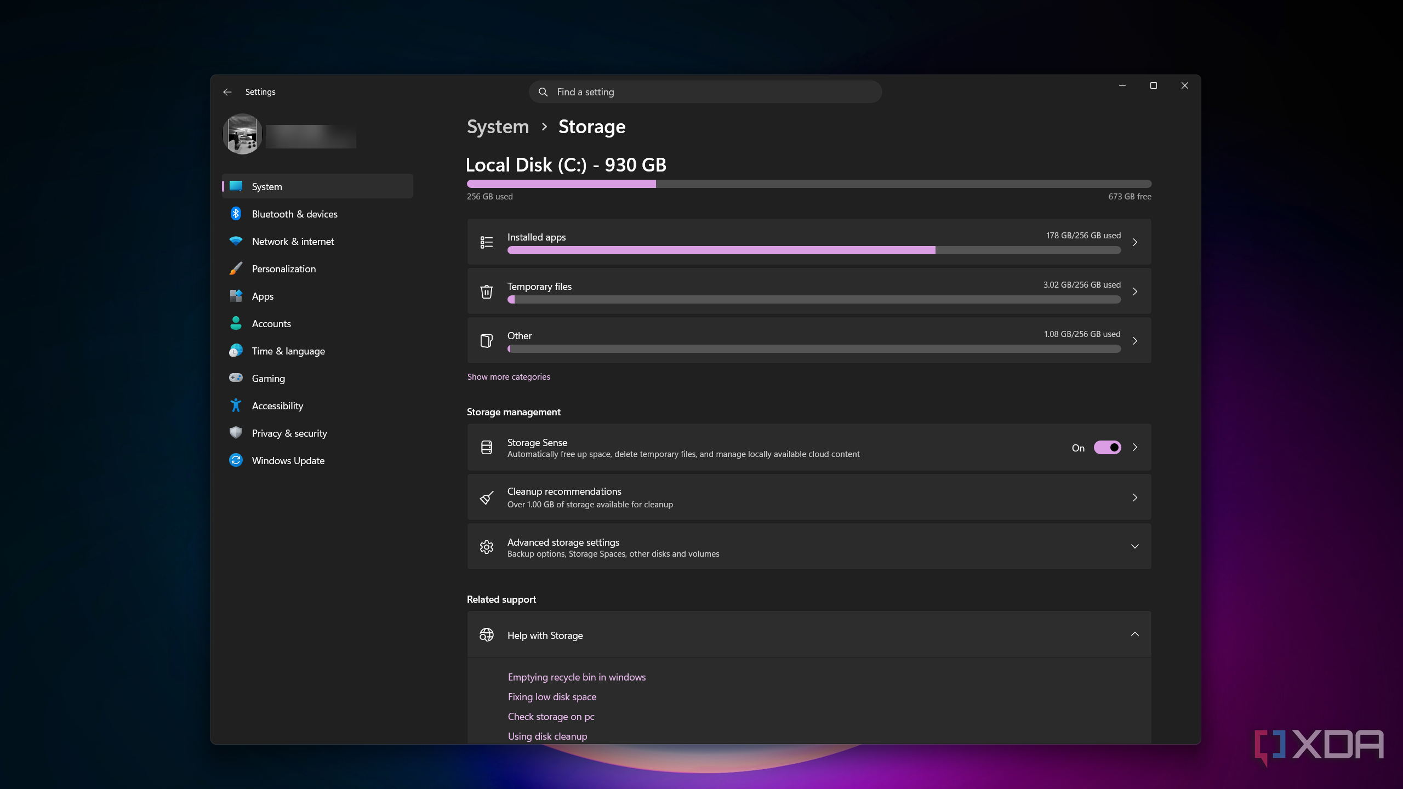Click the Gaming controller icon
The width and height of the screenshot is (1403, 789).
tap(236, 378)
